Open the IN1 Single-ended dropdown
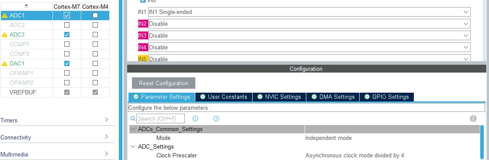This screenshot has height=160, width=489. coord(309,12)
